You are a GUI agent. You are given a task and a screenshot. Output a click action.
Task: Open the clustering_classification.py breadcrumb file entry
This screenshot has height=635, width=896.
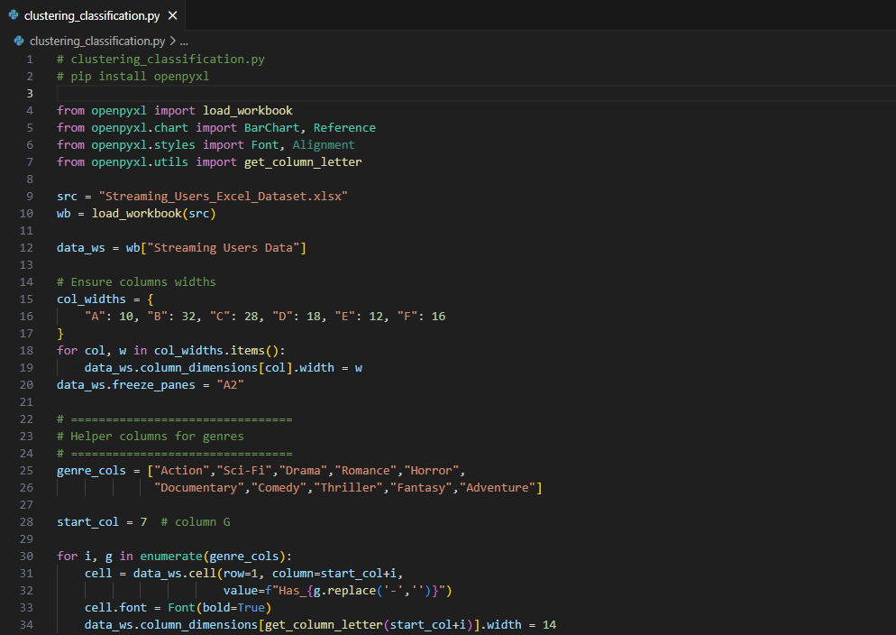(x=97, y=41)
